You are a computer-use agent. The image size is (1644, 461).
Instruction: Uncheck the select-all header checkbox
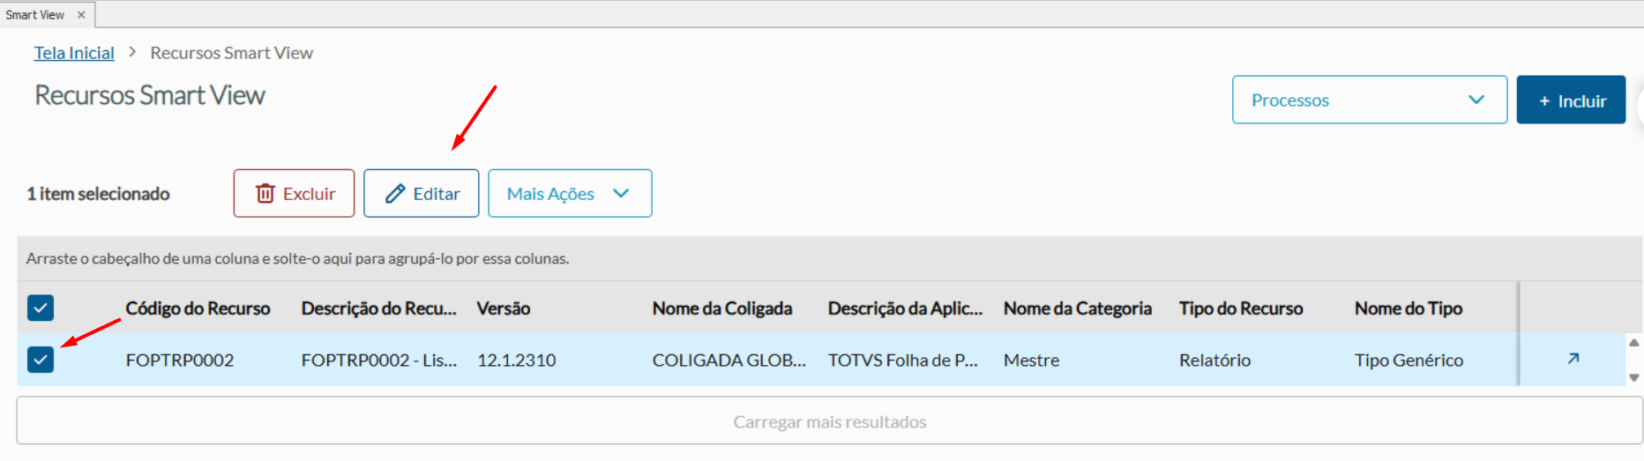pyautogui.click(x=41, y=308)
